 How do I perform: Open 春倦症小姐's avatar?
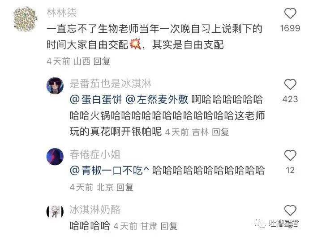pos(55,156)
